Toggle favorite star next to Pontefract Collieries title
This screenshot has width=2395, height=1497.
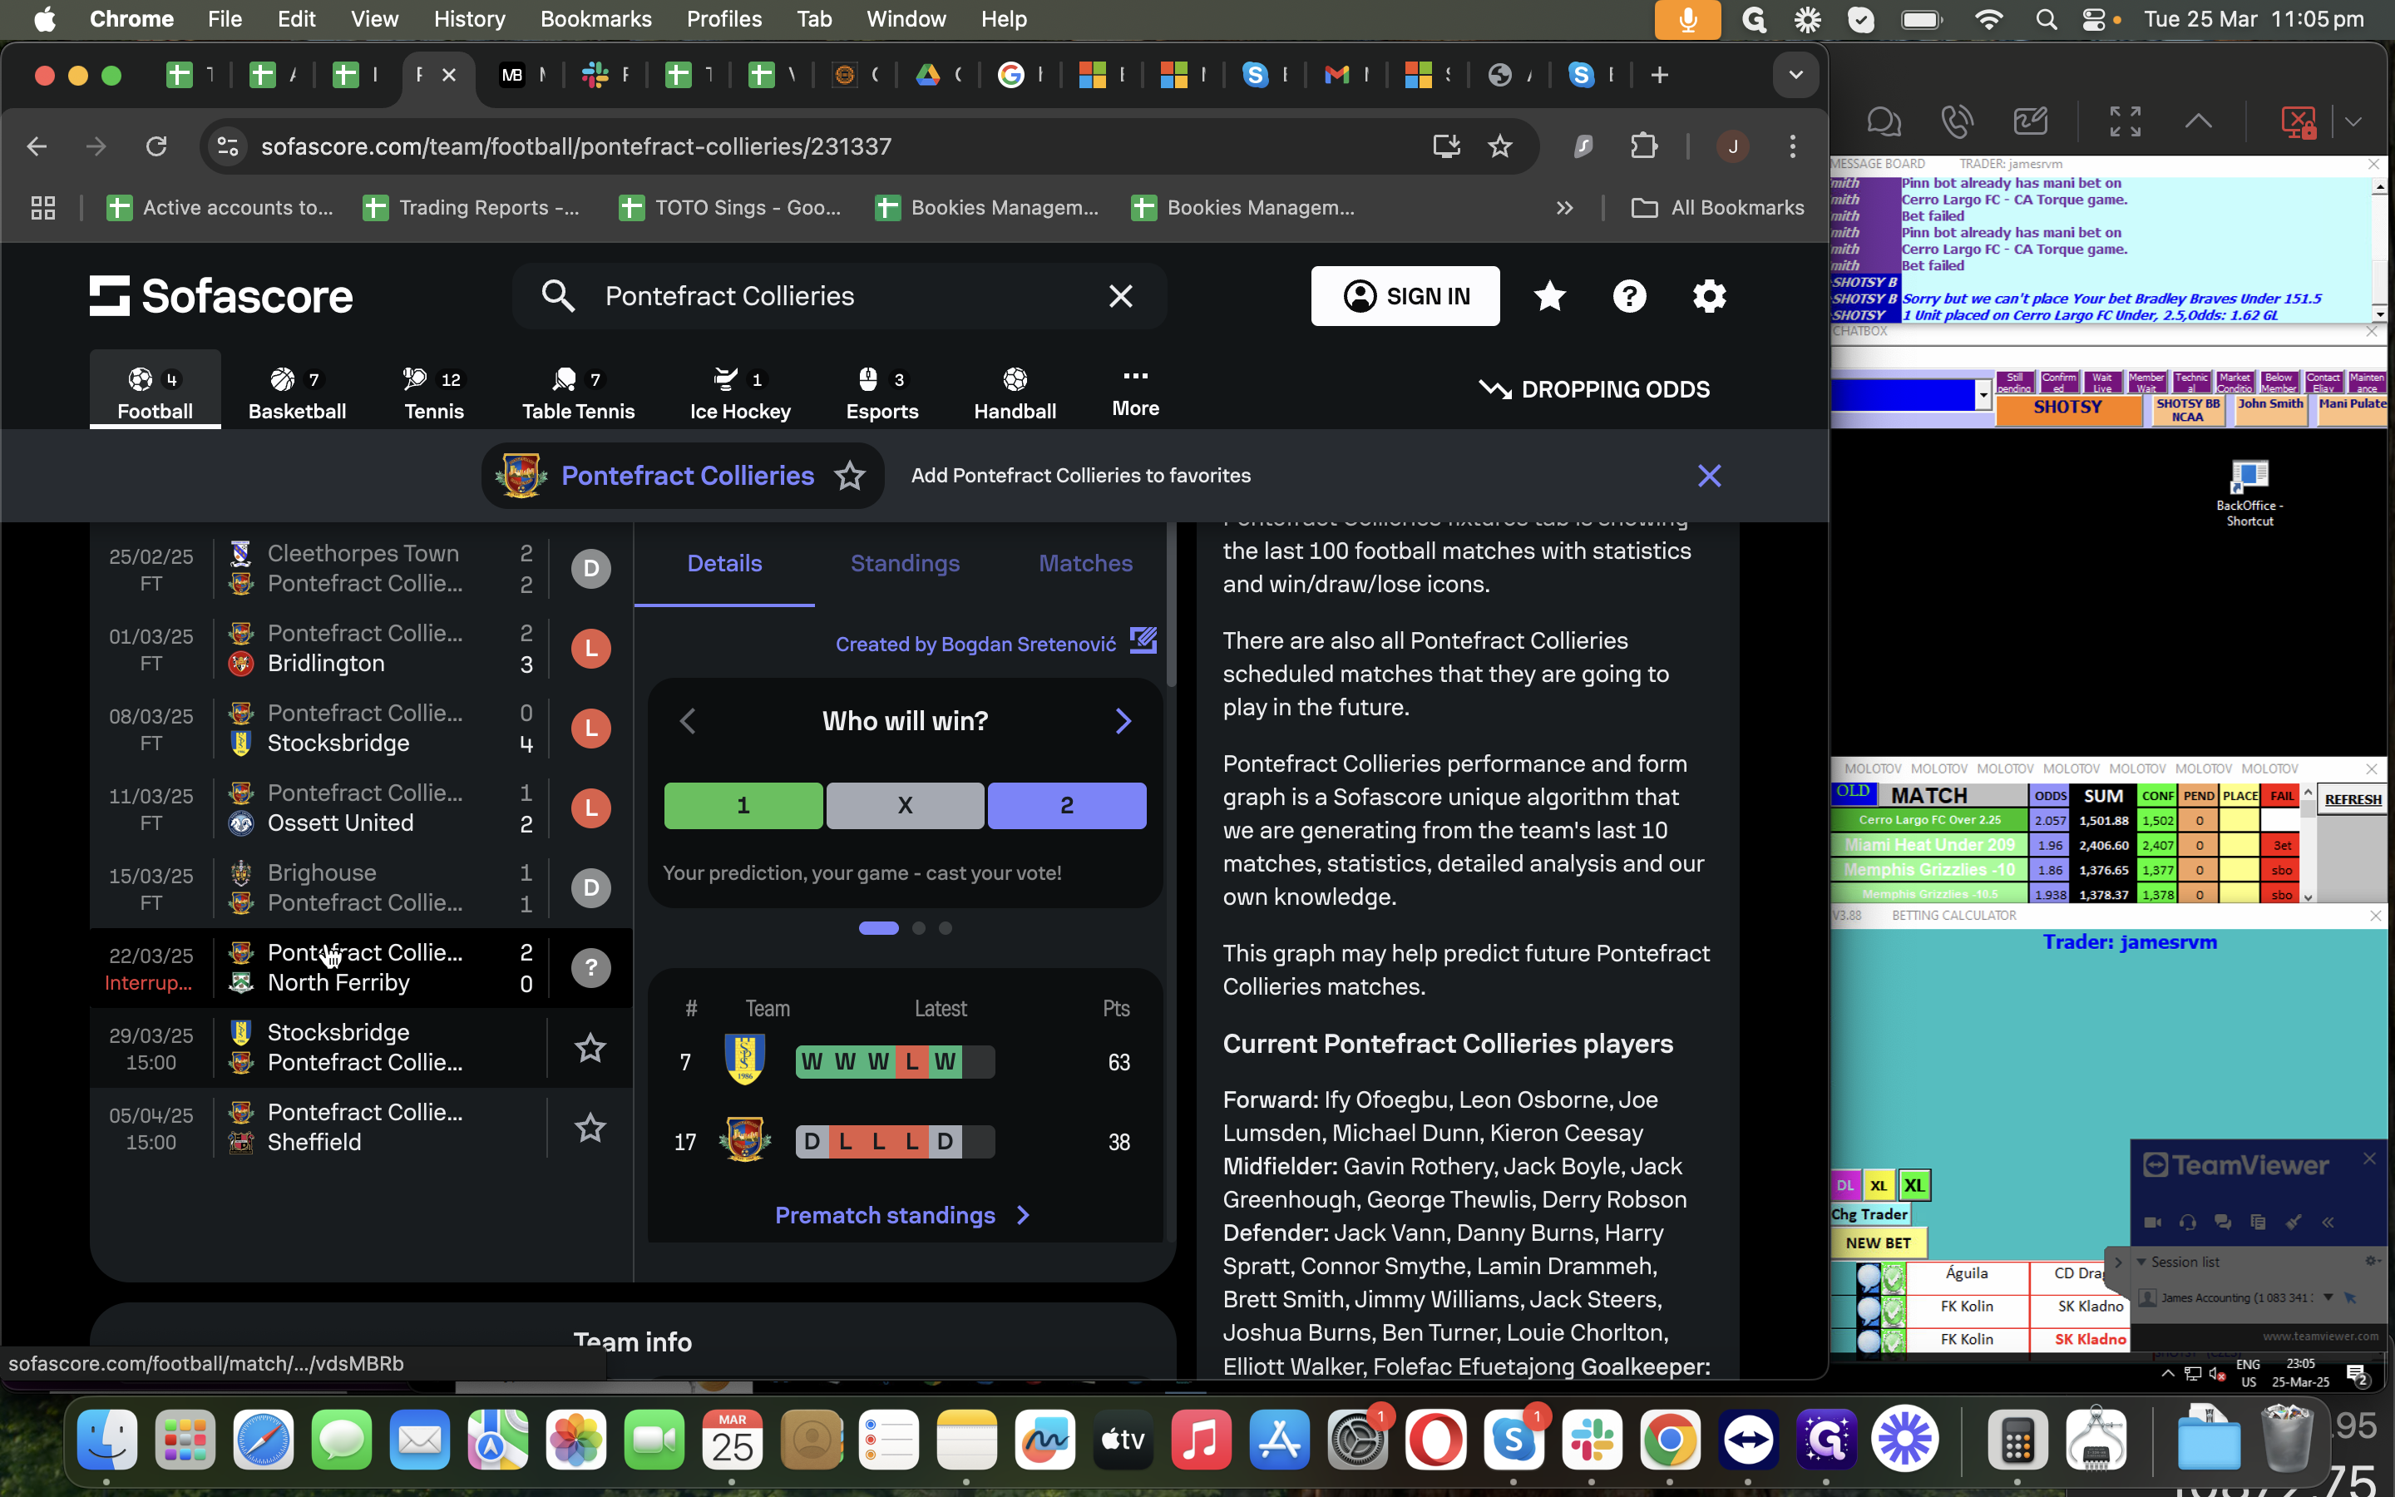[849, 477]
